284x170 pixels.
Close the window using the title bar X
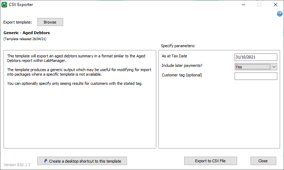(x=275, y=5)
